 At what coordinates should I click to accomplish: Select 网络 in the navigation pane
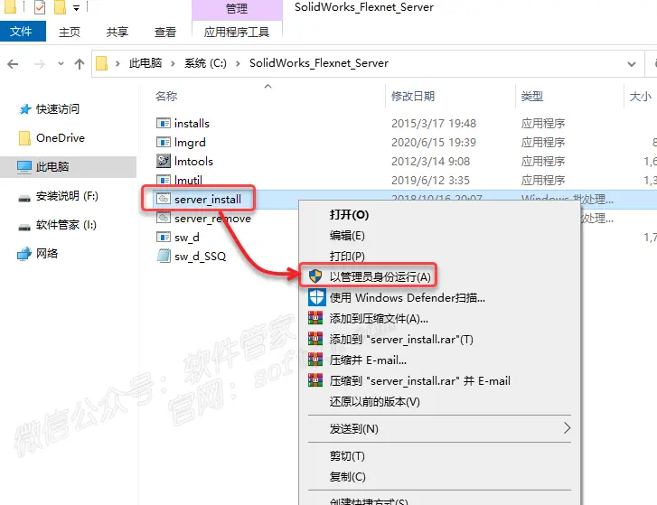47,253
